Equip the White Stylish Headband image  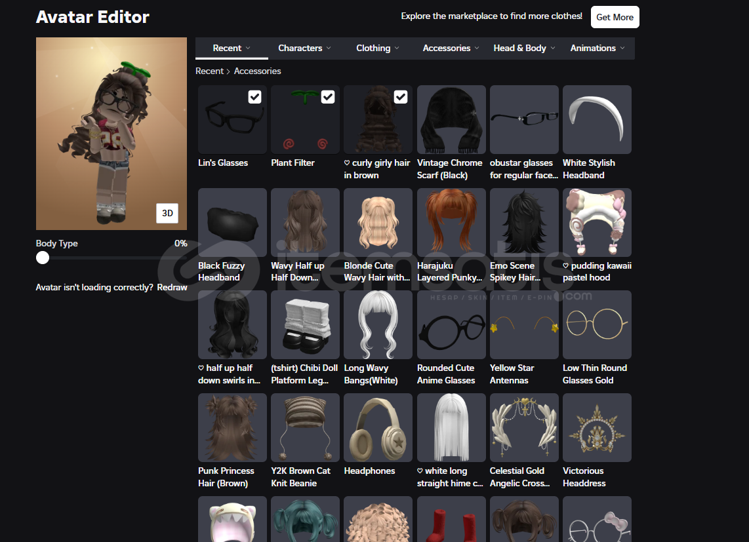click(597, 119)
